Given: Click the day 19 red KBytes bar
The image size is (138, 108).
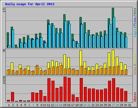Looking at the screenshot, I should [81, 90].
